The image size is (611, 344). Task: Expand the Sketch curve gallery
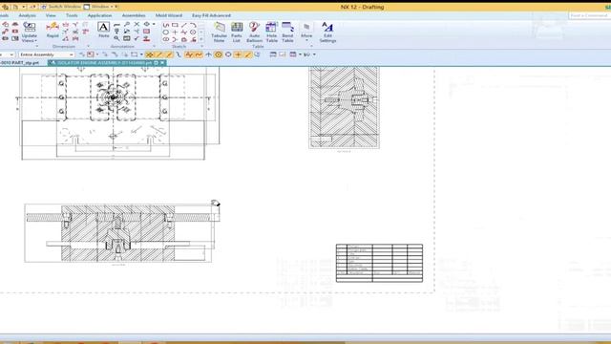(x=201, y=39)
